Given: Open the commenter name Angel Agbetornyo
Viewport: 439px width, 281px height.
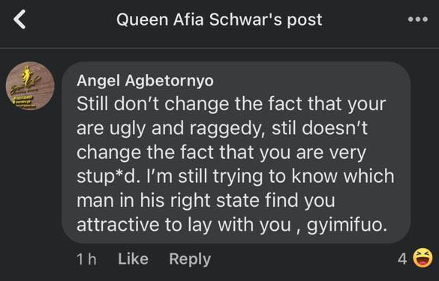Looking at the screenshot, I should click(x=145, y=81).
